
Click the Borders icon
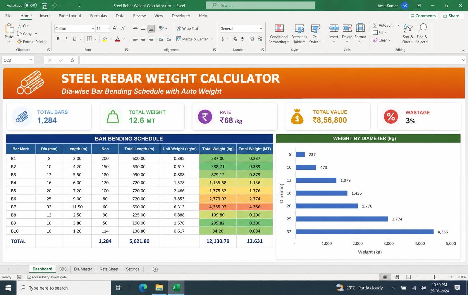tap(90, 39)
